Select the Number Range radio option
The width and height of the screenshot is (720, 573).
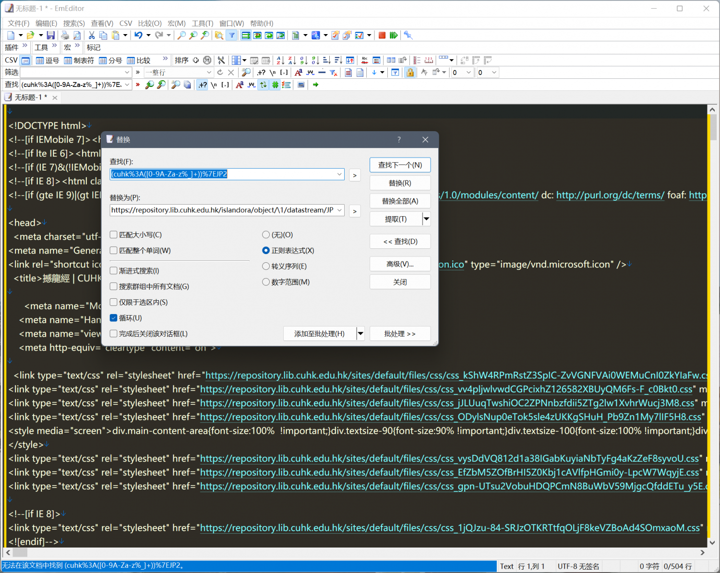[x=266, y=282]
